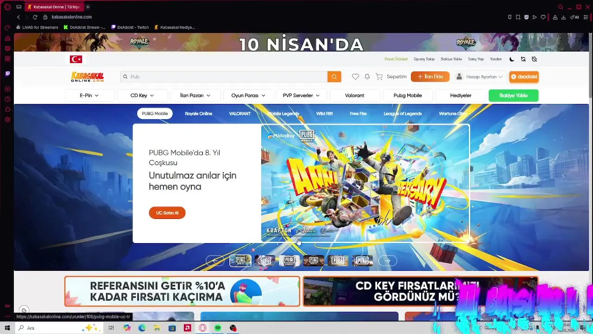Screen dimensions: 593x334
Task: Select the PUBG Mobile slider tab
Action: tap(155, 114)
